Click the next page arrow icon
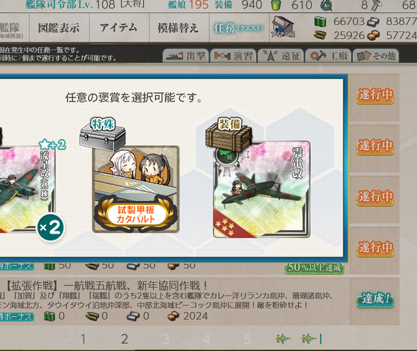Viewport: 417px width, 351px height. pyautogui.click(x=284, y=338)
